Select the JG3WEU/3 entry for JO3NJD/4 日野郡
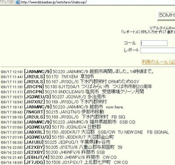 tap(51, 127)
